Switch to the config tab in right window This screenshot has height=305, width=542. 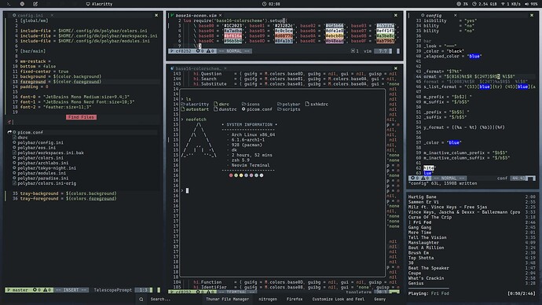(x=434, y=15)
